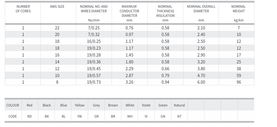
Task: Click the 19/0.57 wires diameter cell
Action: click(x=94, y=75)
